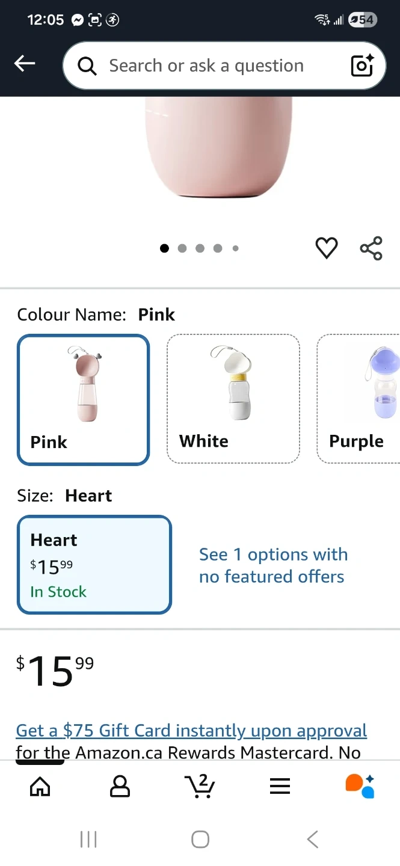Select the Pink colour option
The image size is (400, 866).
point(83,399)
